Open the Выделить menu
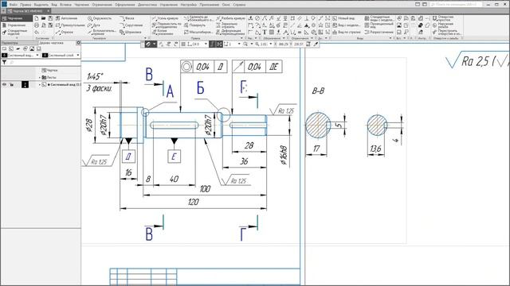The image size is (510, 286). tap(41, 5)
